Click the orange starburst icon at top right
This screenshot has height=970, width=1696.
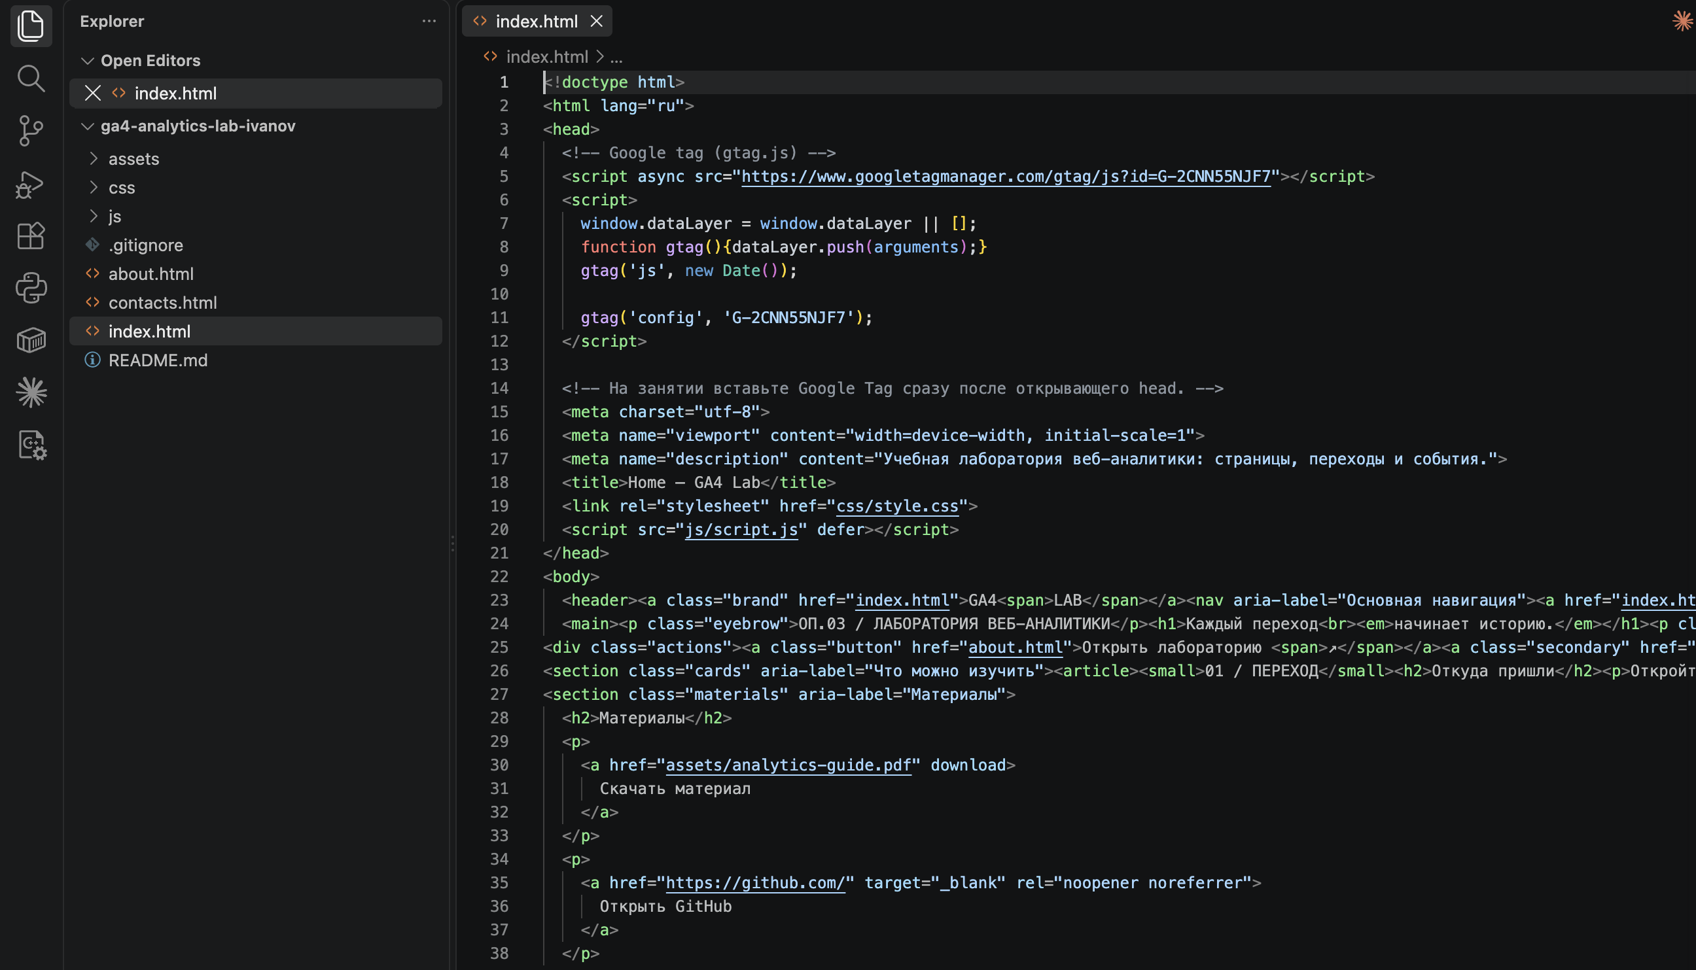coord(1683,22)
